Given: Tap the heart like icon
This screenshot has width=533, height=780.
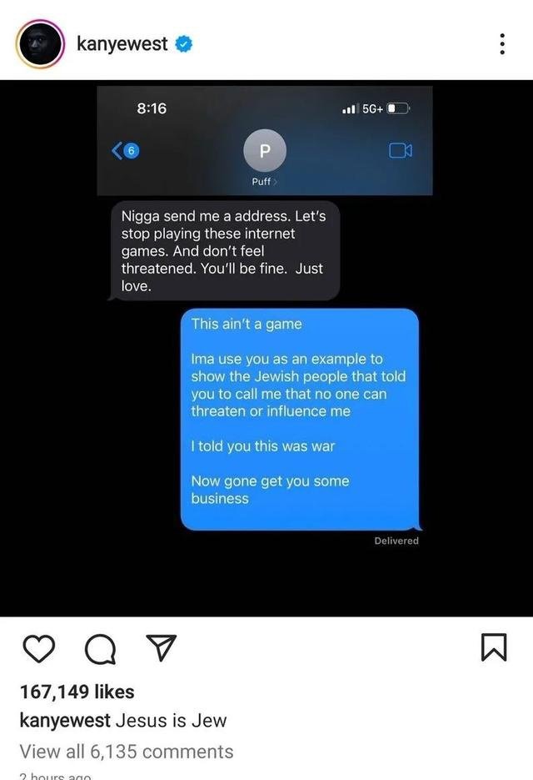Looking at the screenshot, I should (x=39, y=649).
